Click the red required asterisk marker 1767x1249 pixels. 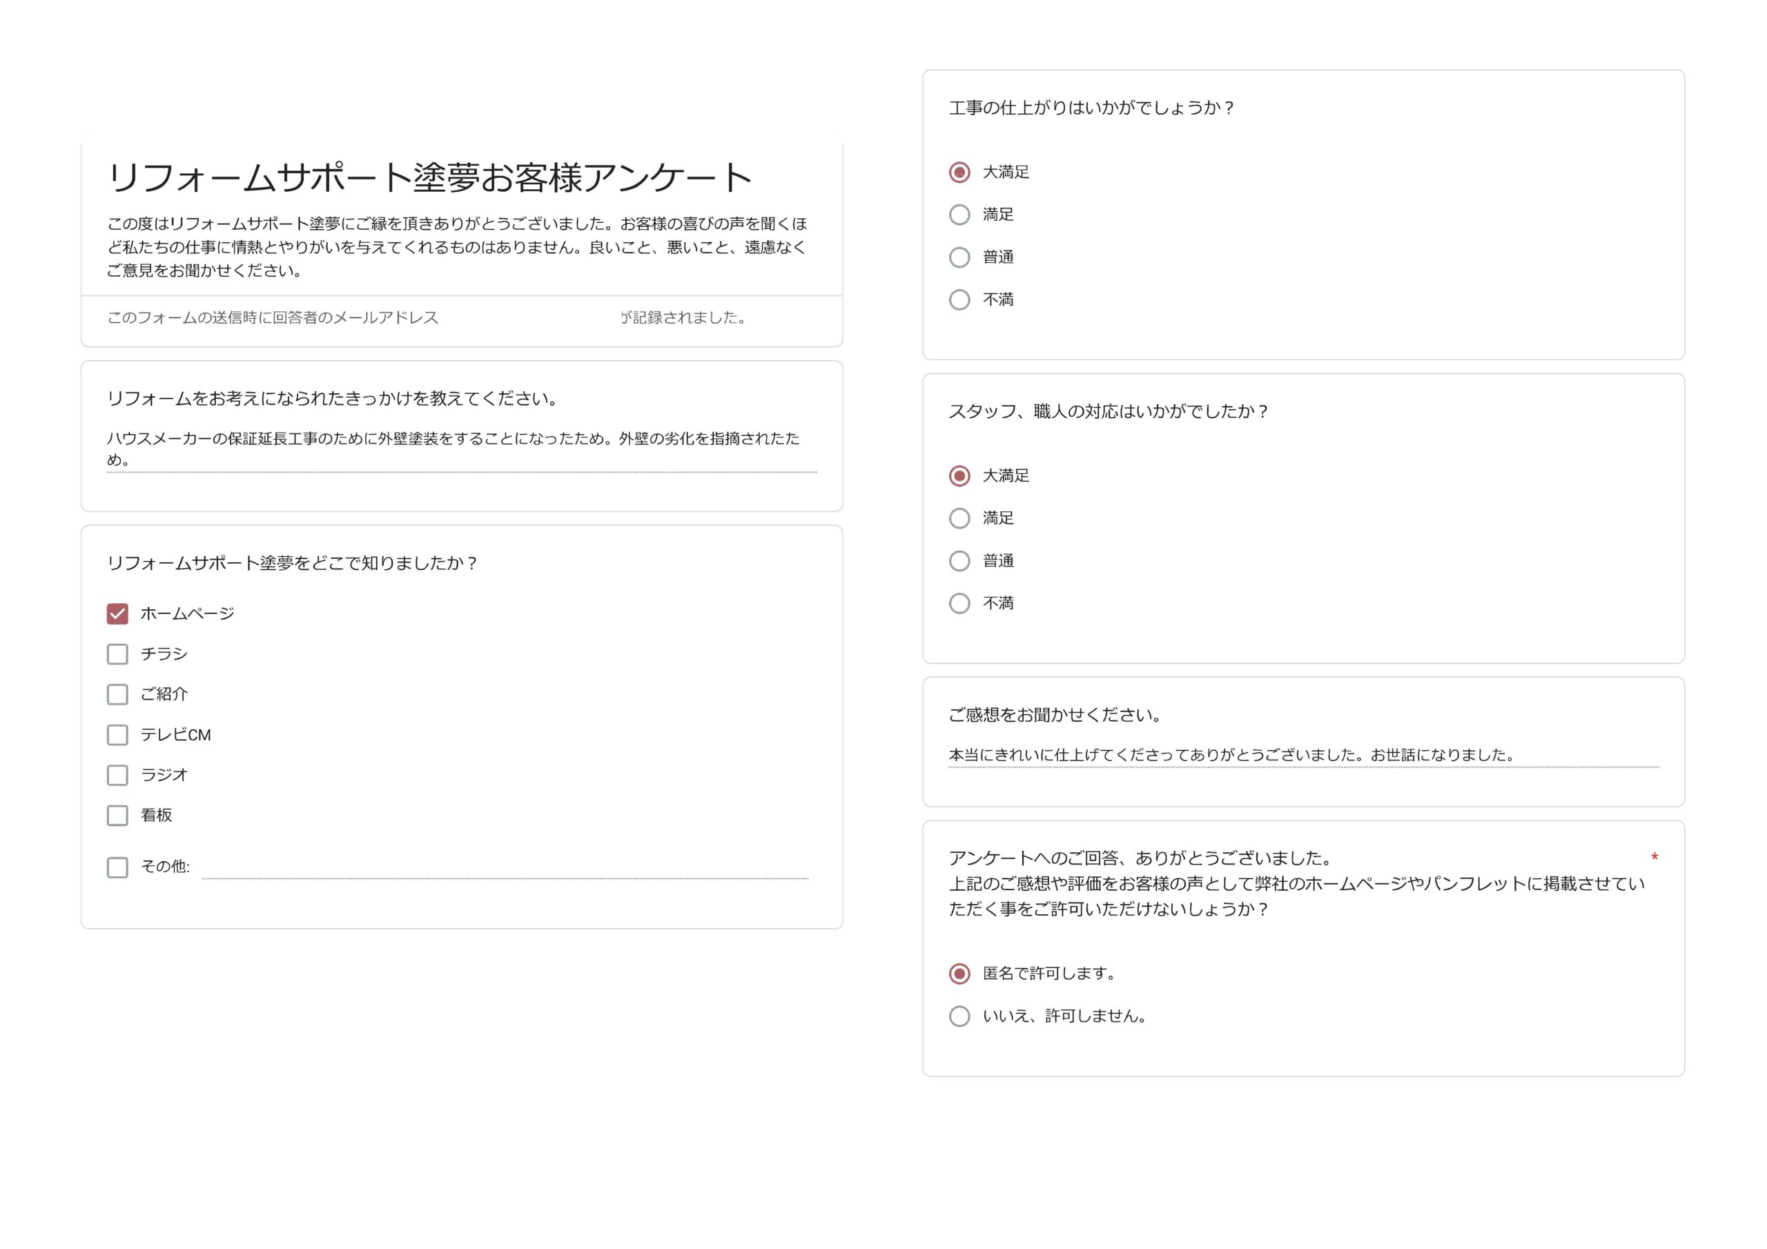pos(1653,856)
